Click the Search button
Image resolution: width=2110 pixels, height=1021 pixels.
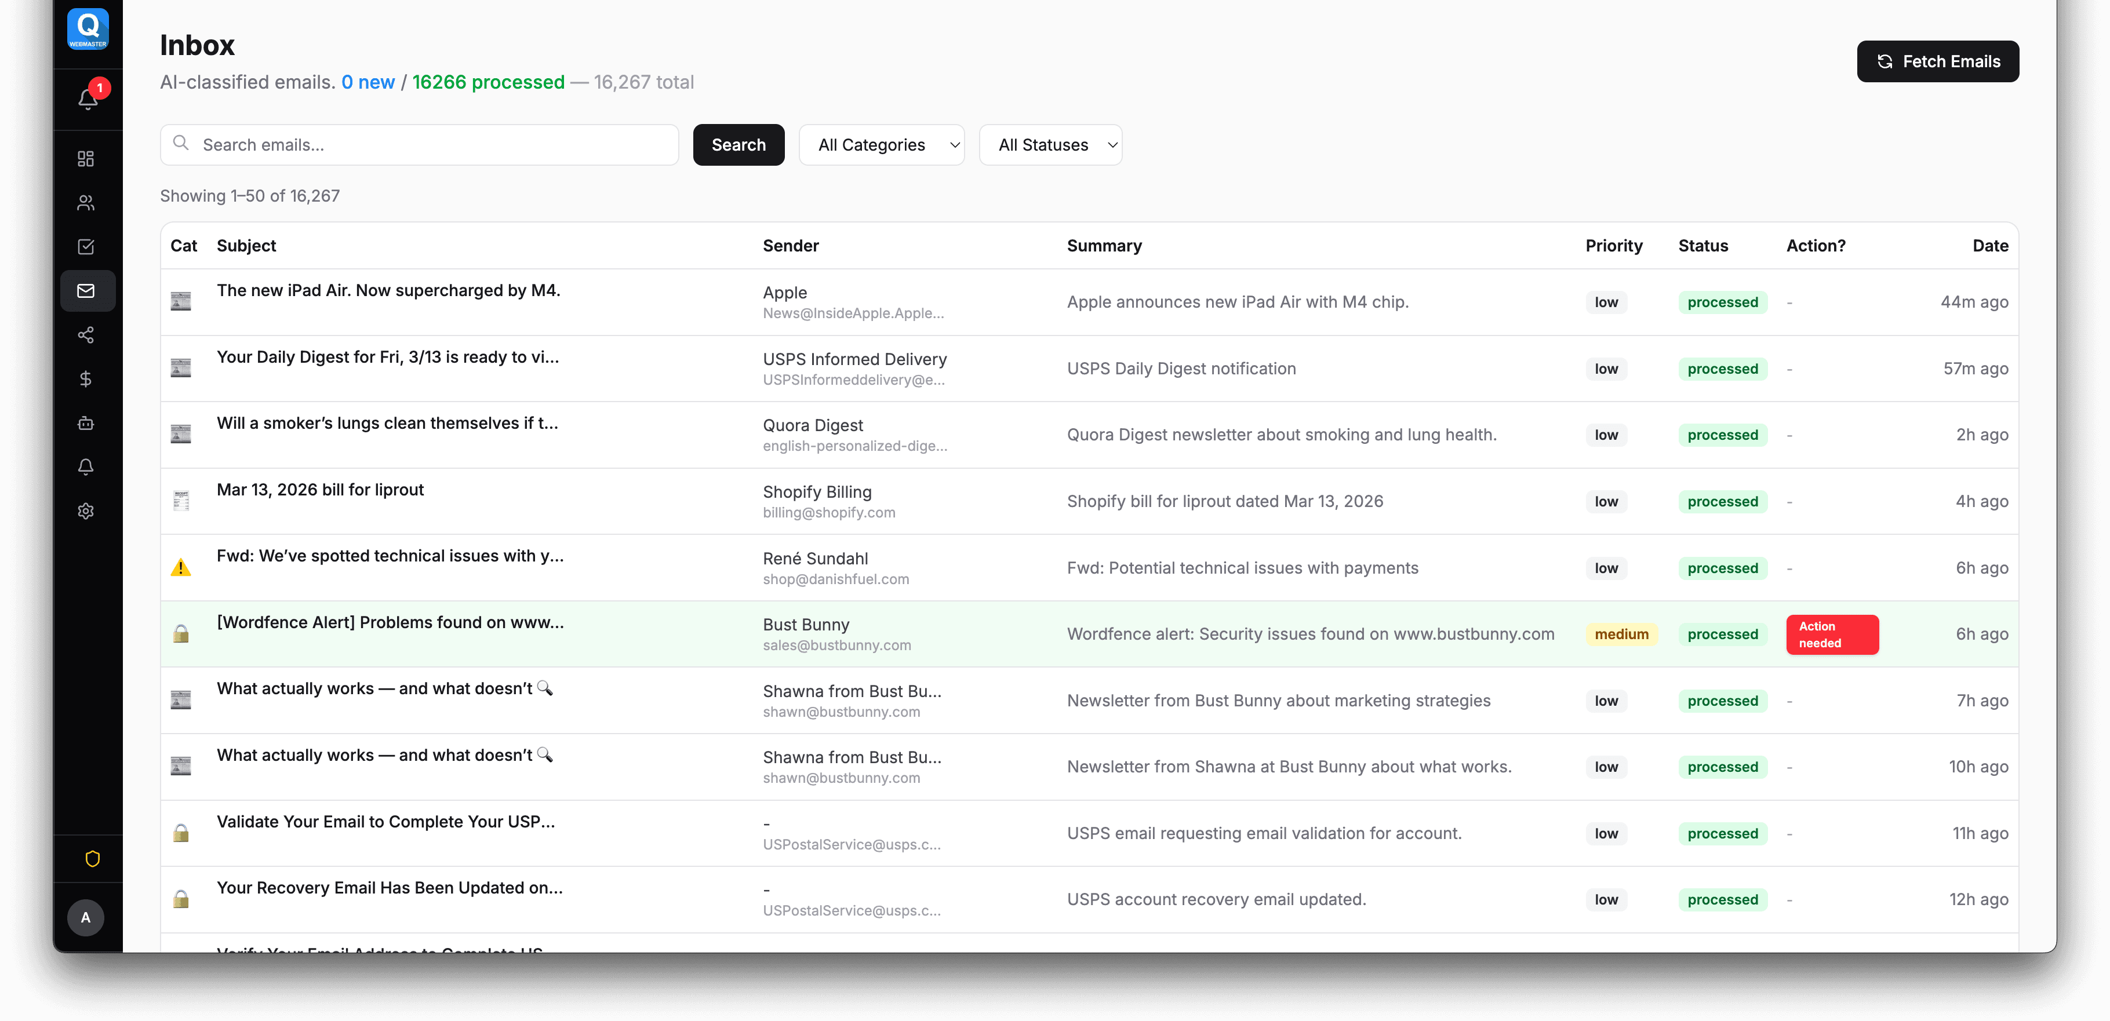pos(738,145)
